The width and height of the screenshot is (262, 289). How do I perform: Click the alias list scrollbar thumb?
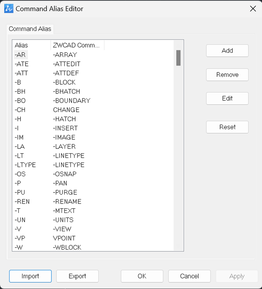[x=178, y=58]
